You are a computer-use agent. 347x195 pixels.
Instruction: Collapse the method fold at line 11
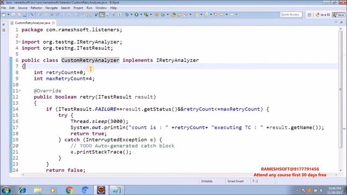[x=20, y=90]
